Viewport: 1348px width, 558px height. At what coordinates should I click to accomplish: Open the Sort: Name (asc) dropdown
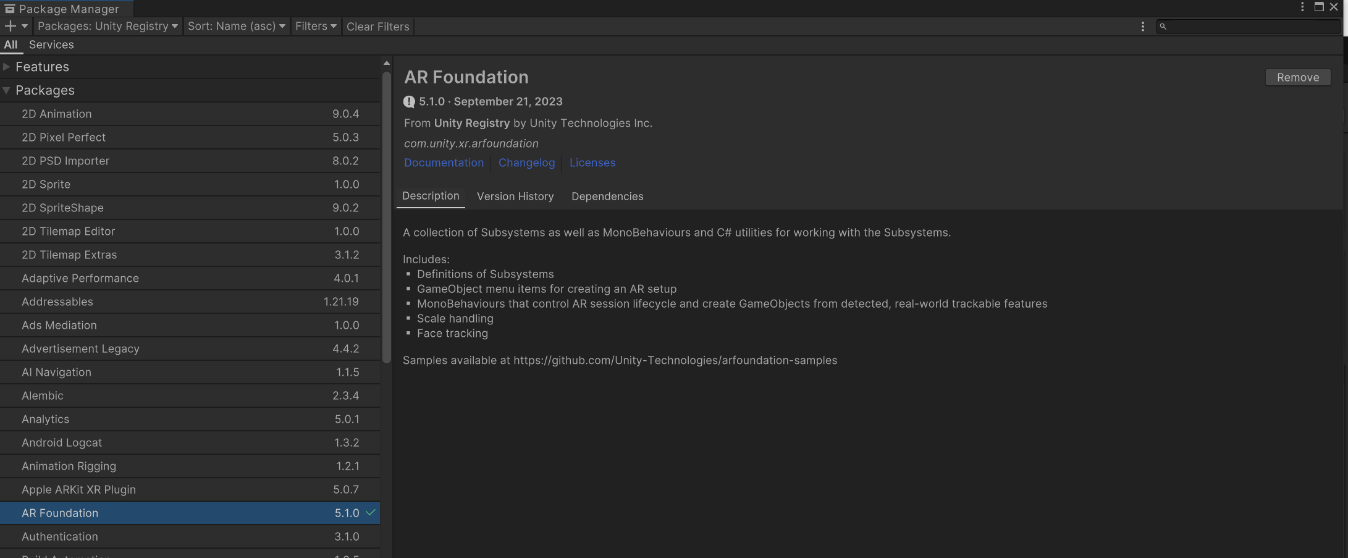(236, 26)
